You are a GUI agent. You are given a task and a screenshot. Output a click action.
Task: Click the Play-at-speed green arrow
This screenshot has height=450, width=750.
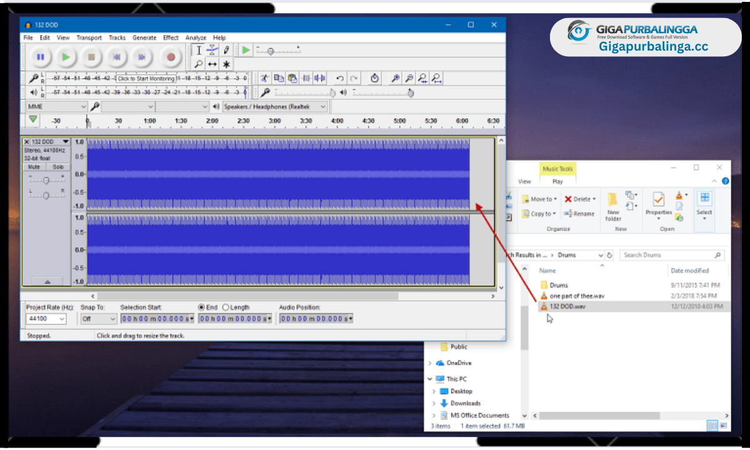(246, 50)
